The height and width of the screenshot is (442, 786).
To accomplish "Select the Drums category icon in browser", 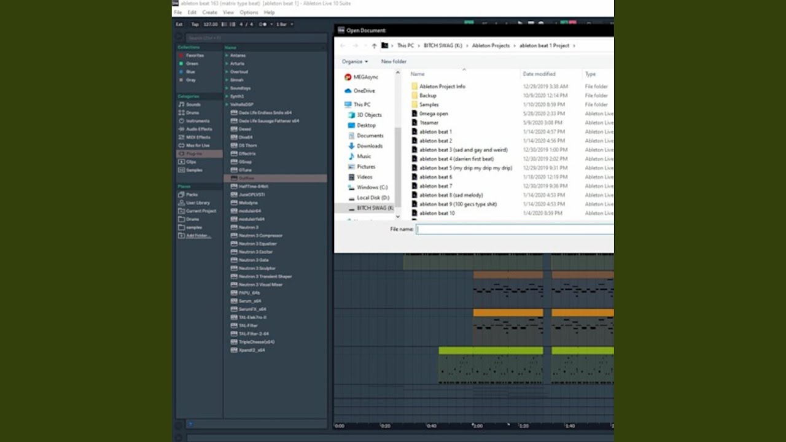I will pos(181,113).
